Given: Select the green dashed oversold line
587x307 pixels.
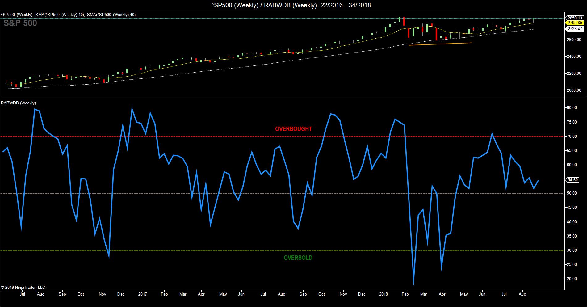Looking at the screenshot, I should pyautogui.click(x=282, y=250).
